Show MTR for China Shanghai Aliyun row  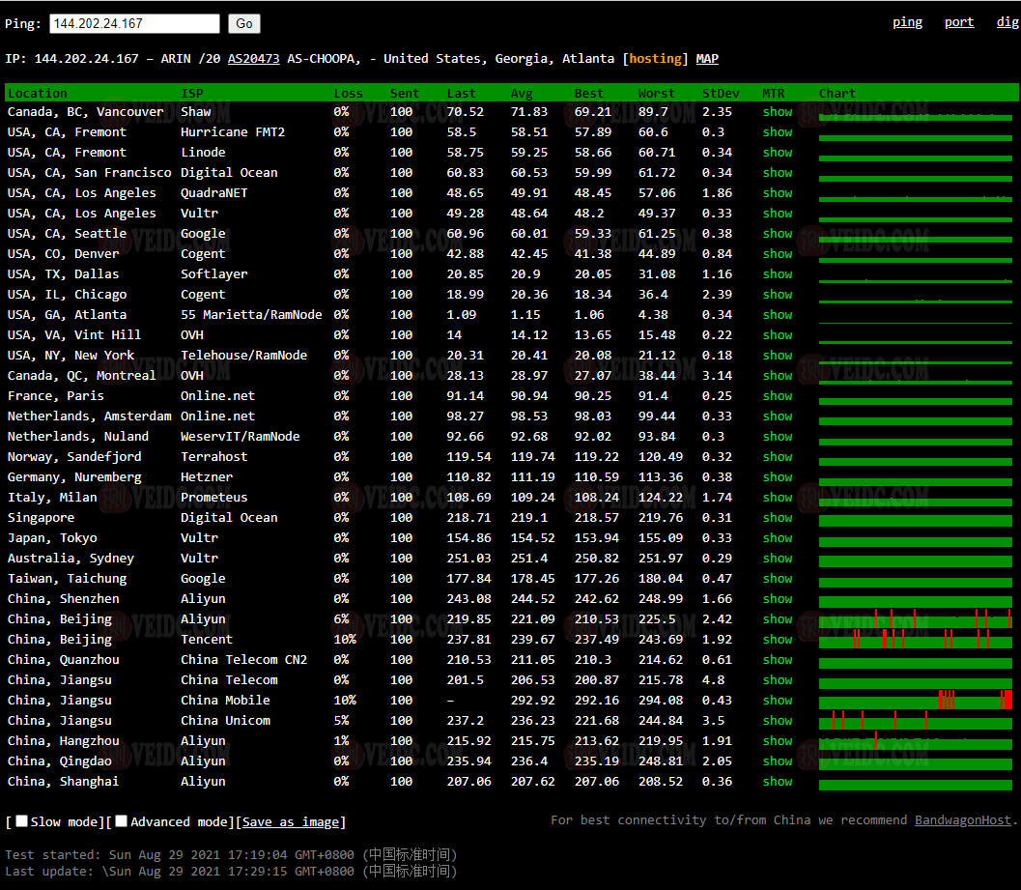coord(777,782)
